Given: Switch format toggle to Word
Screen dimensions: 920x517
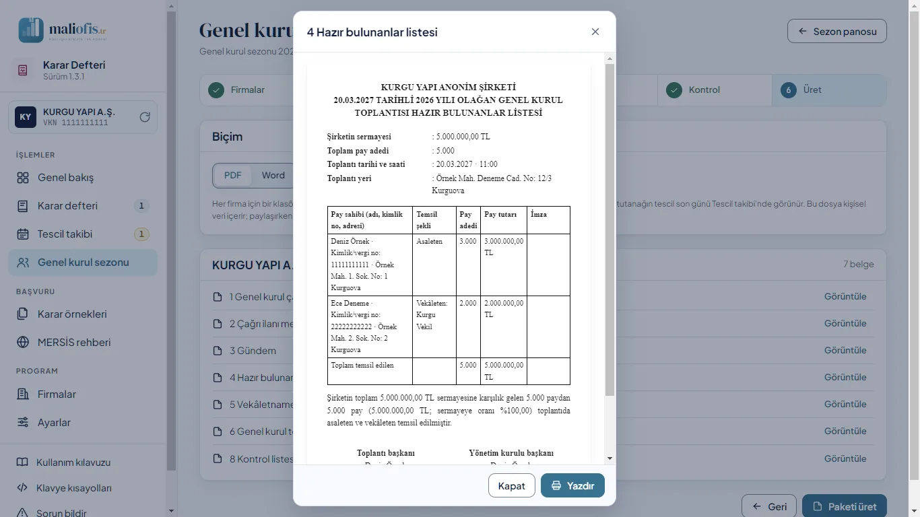Looking at the screenshot, I should coord(273,175).
